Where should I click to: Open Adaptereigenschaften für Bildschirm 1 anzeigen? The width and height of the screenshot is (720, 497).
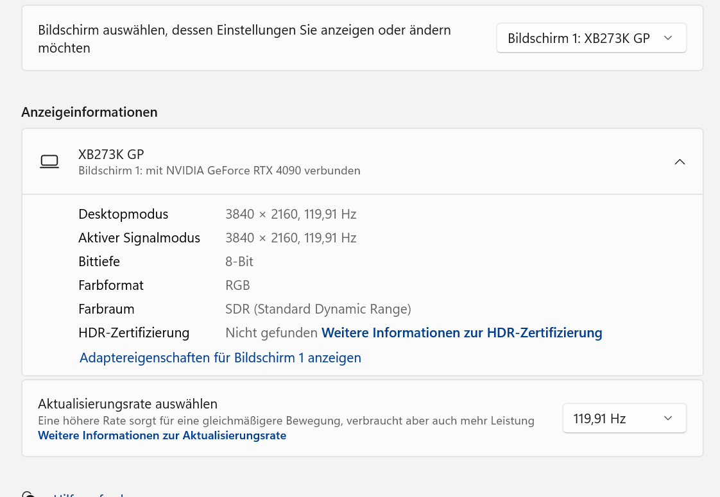220,358
